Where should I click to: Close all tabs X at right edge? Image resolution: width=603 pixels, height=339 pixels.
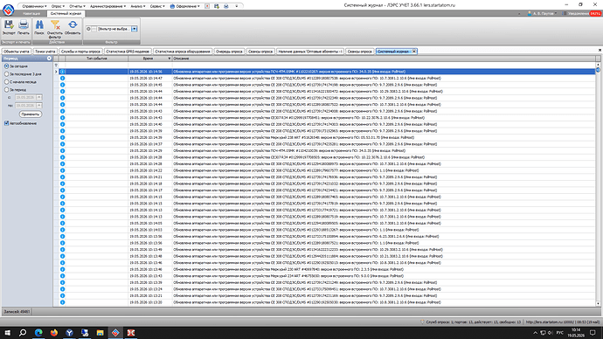click(600, 51)
